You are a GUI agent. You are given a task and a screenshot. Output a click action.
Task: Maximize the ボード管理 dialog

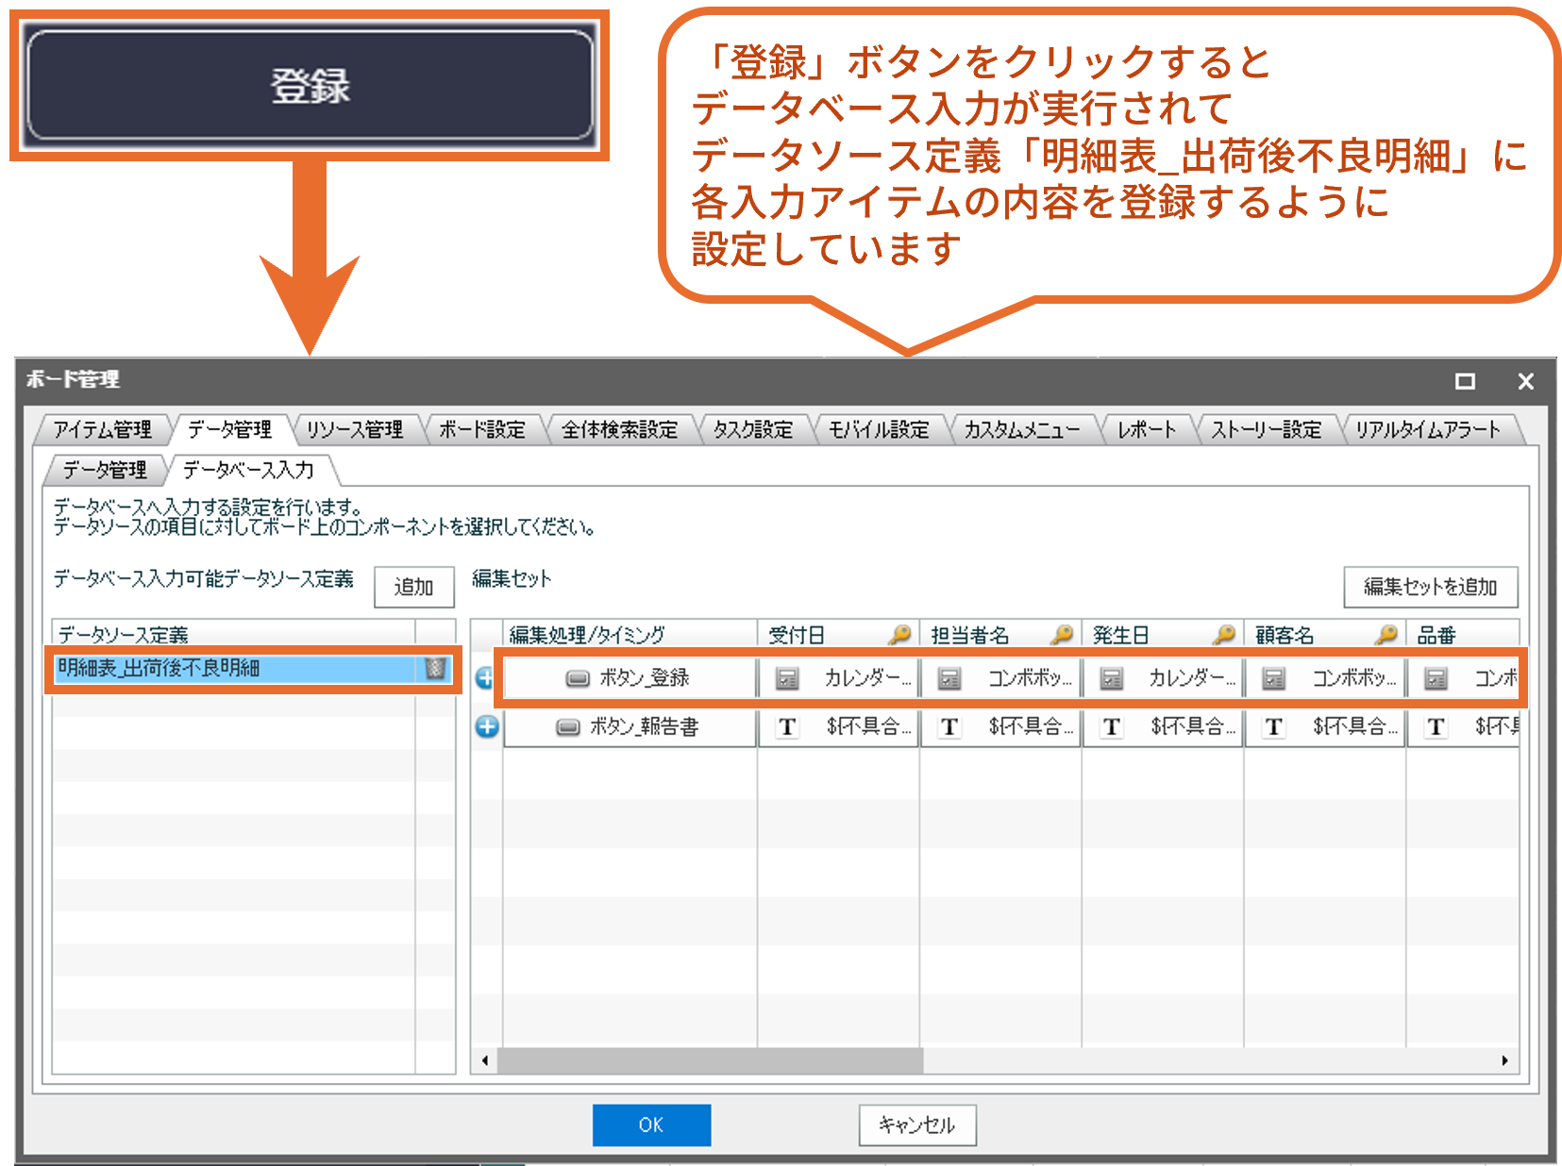point(1465,381)
